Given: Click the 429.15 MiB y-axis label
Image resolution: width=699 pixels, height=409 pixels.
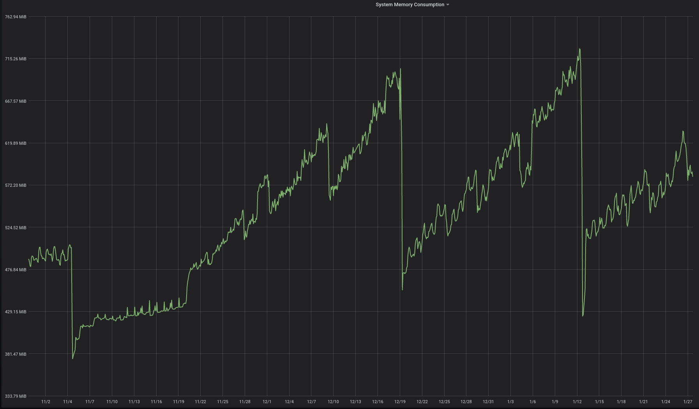Looking at the screenshot, I should (x=16, y=312).
